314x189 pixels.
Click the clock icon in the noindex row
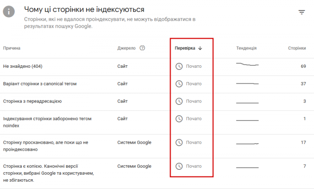[x=179, y=119]
